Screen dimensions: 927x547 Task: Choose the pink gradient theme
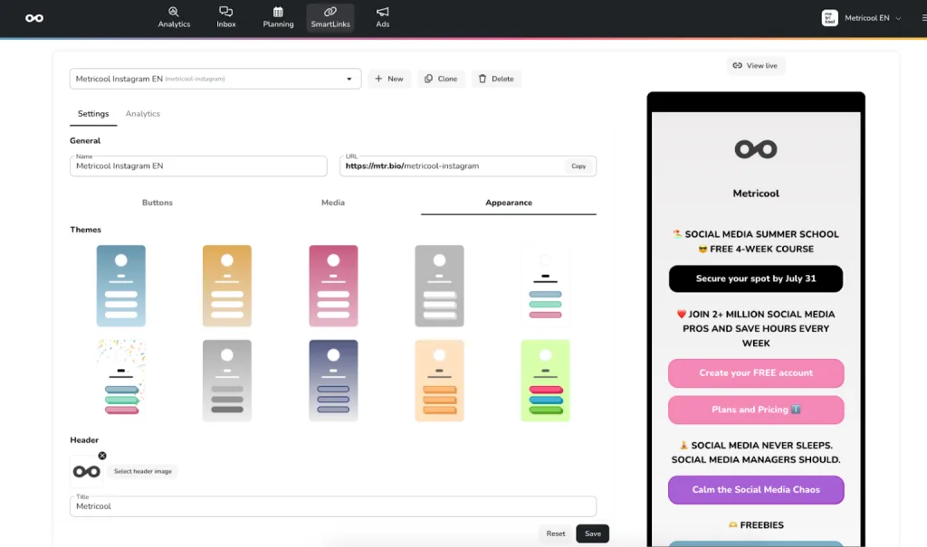point(333,286)
